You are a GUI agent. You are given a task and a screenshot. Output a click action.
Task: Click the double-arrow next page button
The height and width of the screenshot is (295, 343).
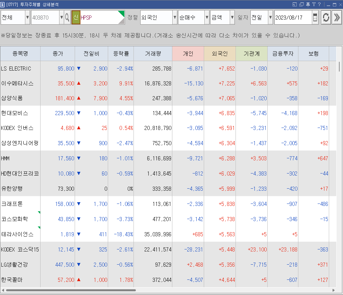click(337, 17)
